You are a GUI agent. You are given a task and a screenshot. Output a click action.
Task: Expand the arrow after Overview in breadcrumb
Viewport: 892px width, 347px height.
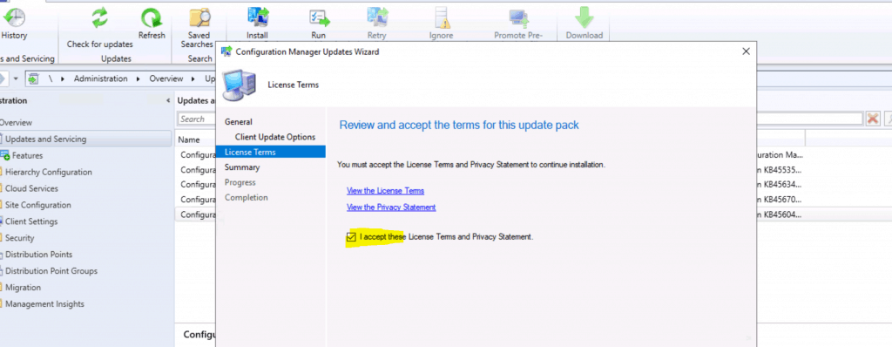tap(193, 78)
